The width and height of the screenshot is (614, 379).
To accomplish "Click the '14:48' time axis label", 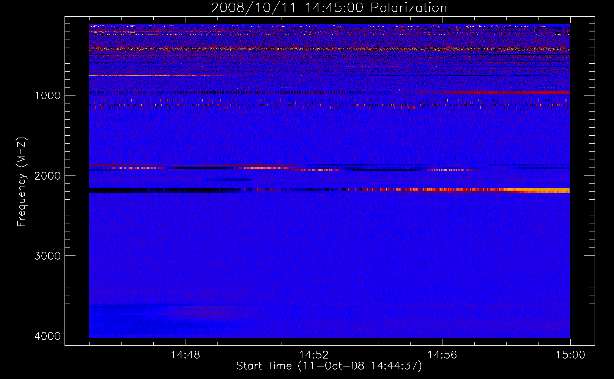I will click(186, 355).
